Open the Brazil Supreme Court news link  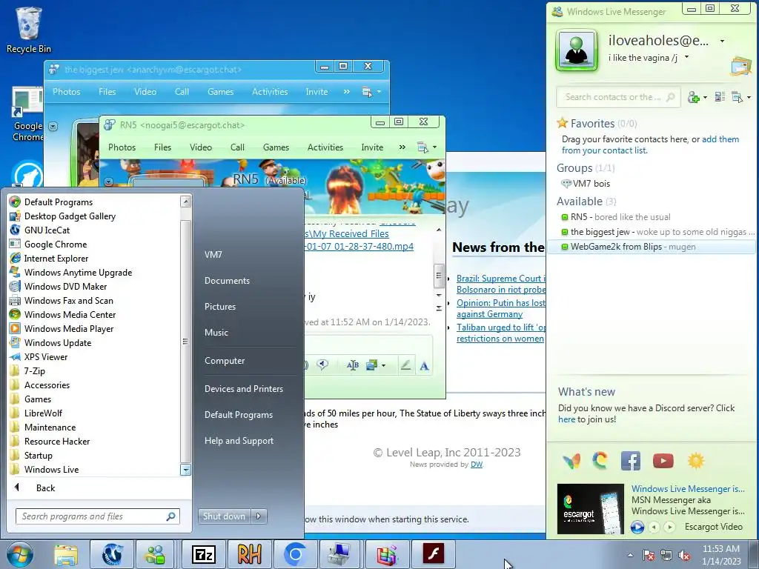[x=501, y=284]
